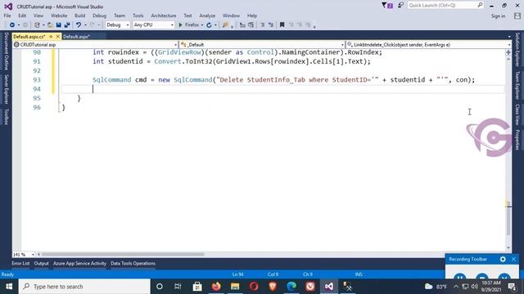
Task: Click the Windows taskbar search box
Action: coord(84,287)
